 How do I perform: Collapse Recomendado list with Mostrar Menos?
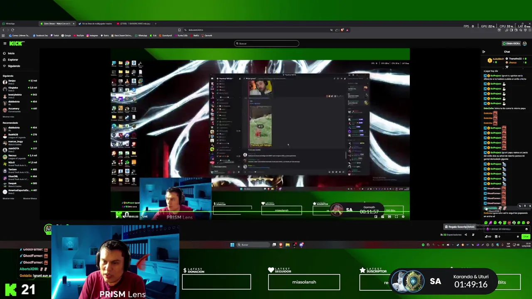click(x=30, y=199)
